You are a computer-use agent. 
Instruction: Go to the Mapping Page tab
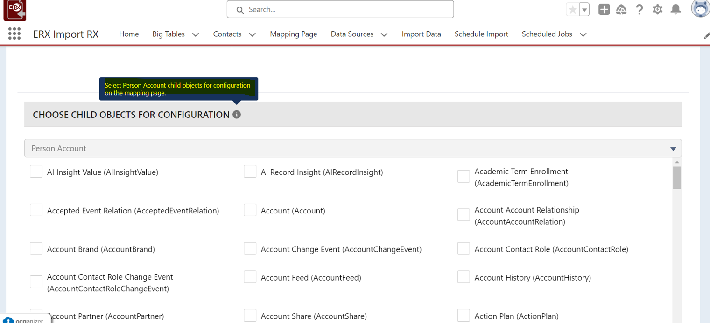click(x=293, y=34)
